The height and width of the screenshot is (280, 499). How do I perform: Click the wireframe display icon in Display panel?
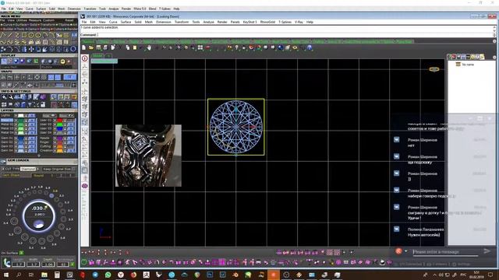(x=4, y=61)
